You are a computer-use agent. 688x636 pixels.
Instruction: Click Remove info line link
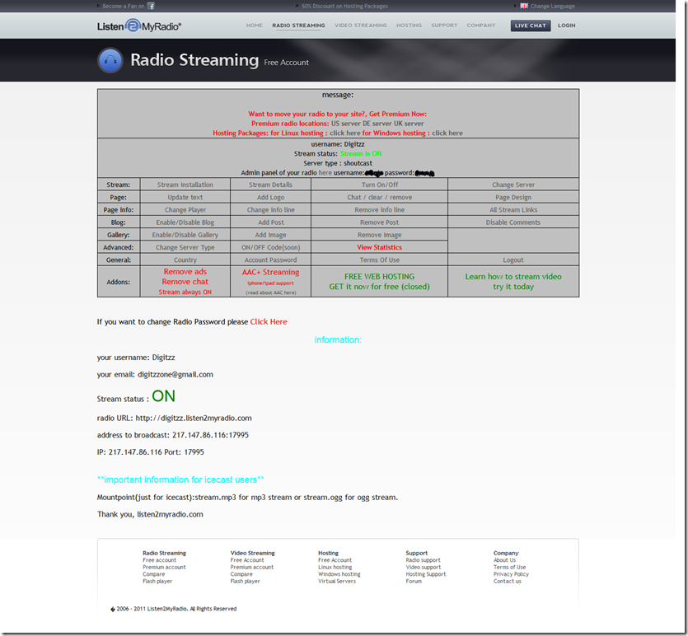coord(380,209)
